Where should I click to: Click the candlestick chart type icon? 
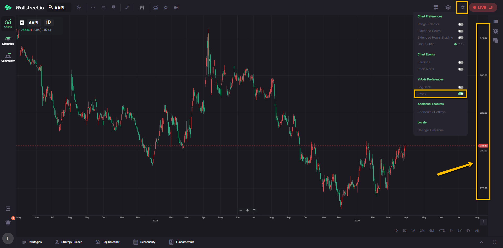pyautogui.click(x=142, y=7)
